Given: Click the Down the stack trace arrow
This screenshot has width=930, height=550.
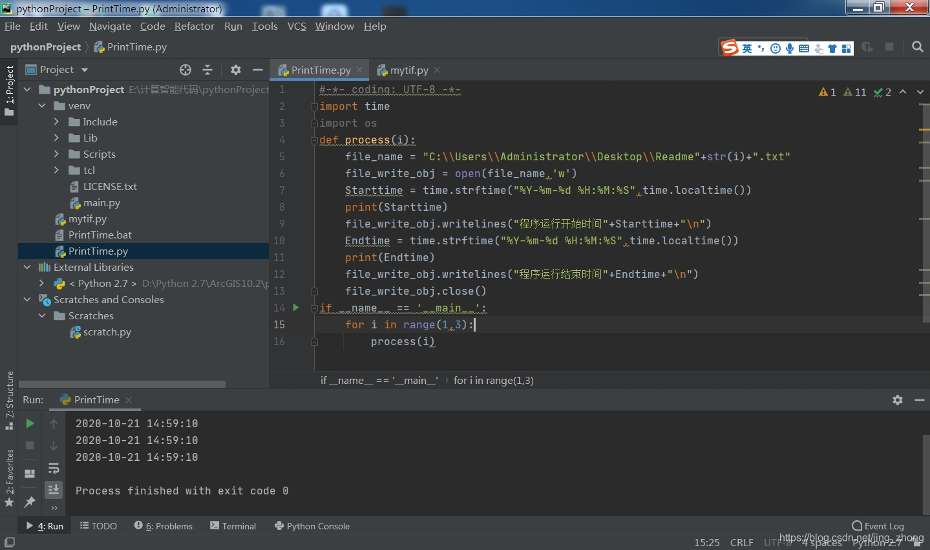Looking at the screenshot, I should [x=54, y=445].
